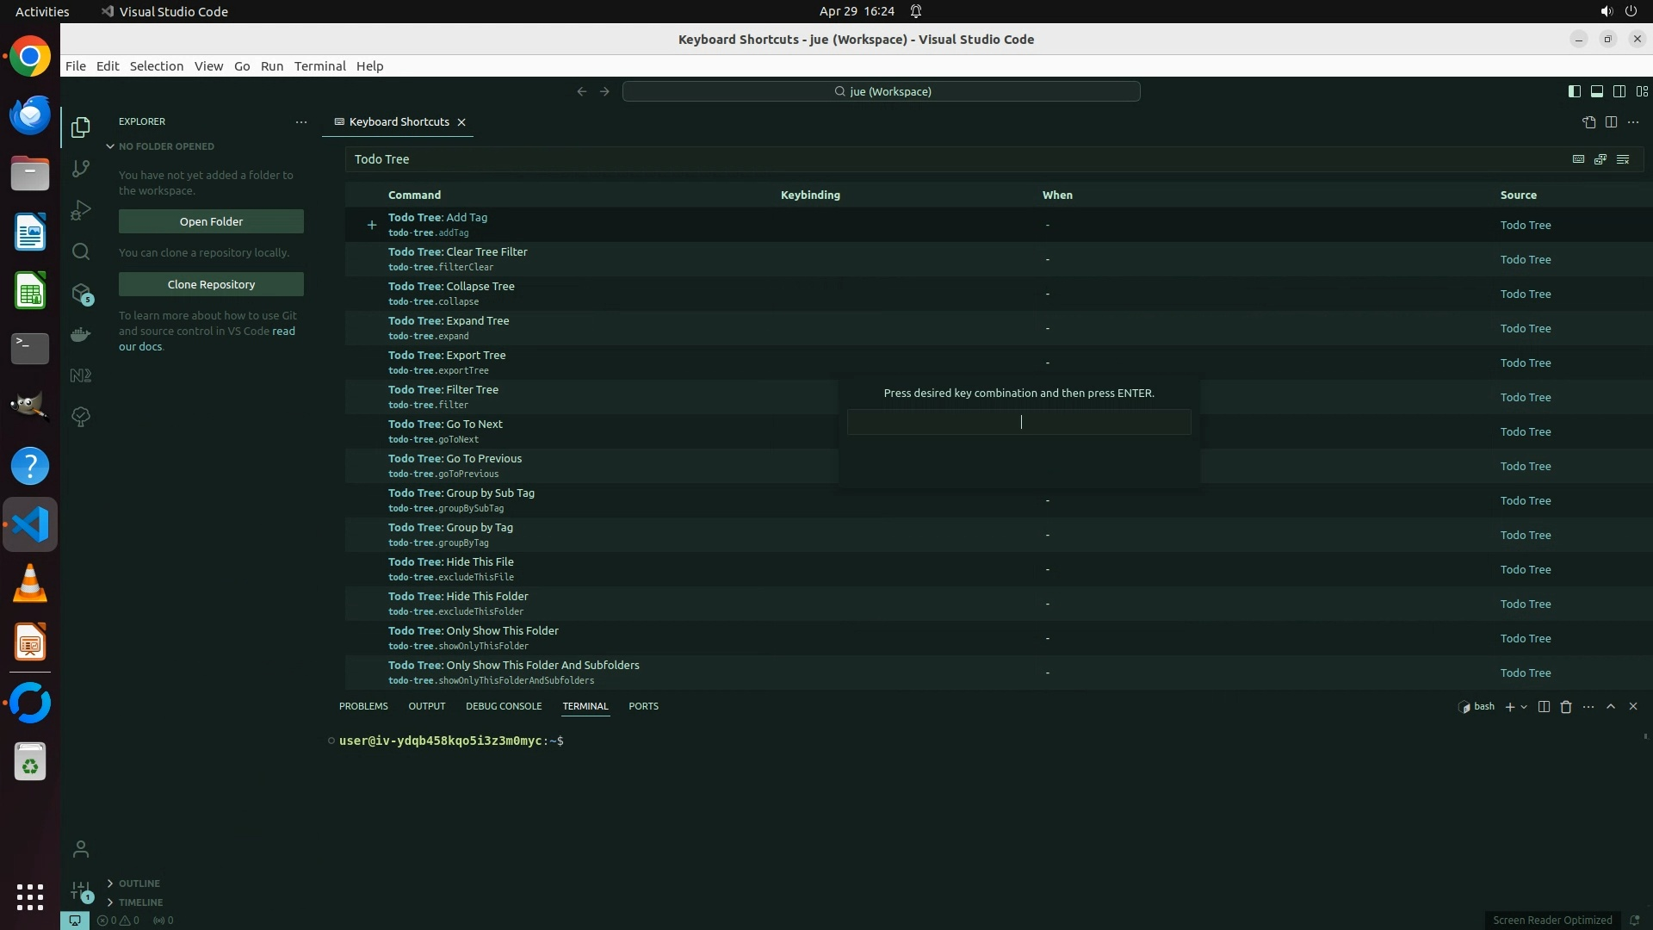Open the Todo Tree sidebar view

tap(81, 417)
